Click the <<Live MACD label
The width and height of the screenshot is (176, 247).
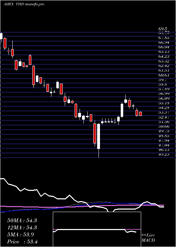pos(148,238)
